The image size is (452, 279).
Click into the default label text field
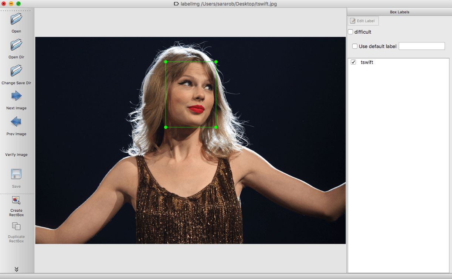(x=422, y=46)
